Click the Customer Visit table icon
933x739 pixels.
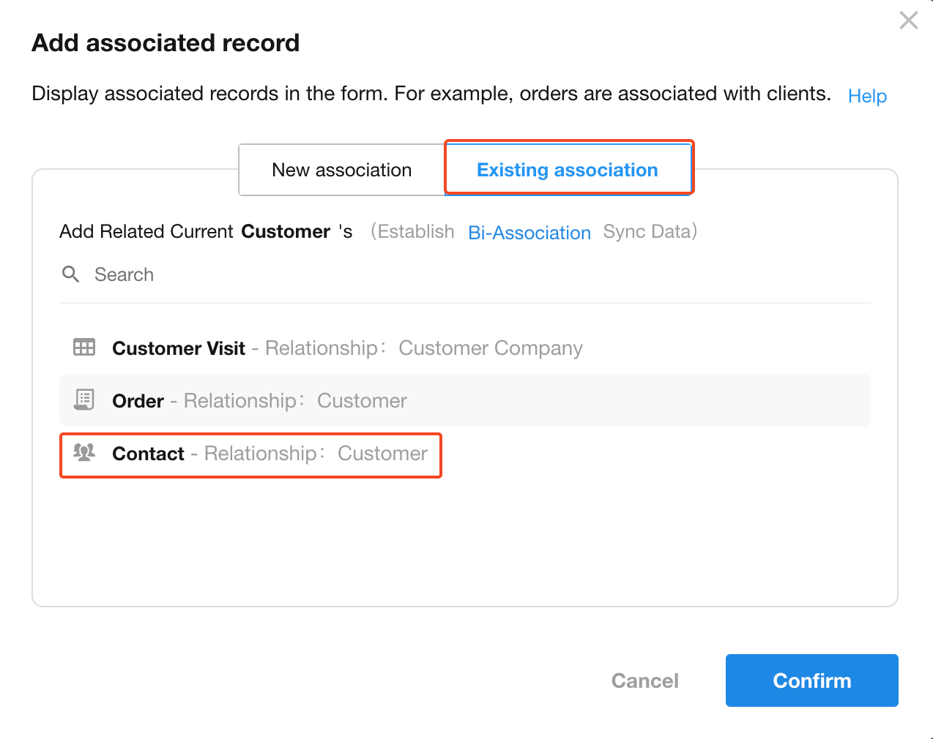[84, 348]
